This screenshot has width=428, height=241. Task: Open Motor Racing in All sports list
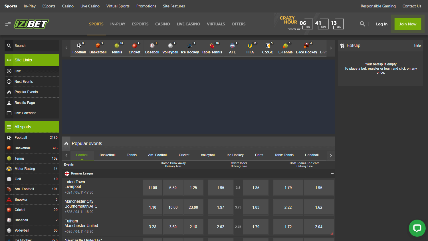tap(32, 169)
